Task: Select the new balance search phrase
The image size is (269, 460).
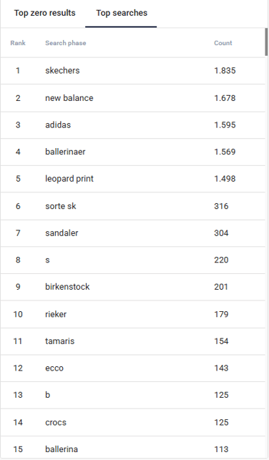Action: (69, 98)
